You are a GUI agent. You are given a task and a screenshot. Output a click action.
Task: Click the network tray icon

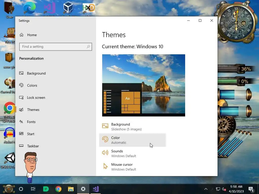(218, 189)
